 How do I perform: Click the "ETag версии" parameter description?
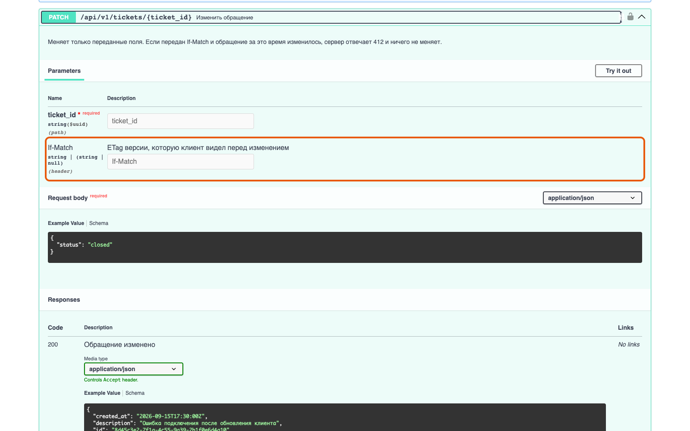(x=198, y=148)
